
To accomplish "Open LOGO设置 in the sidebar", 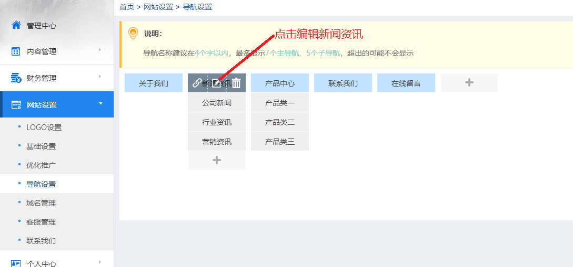I will [x=44, y=127].
